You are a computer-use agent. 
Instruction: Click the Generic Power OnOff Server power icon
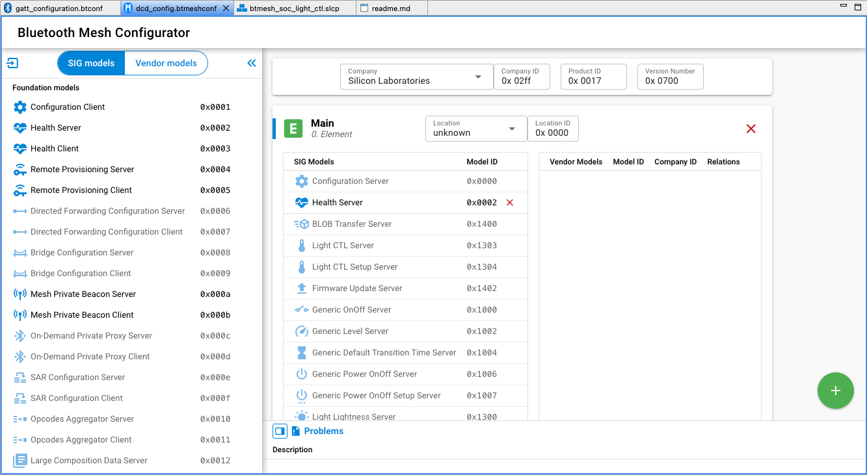pos(302,374)
